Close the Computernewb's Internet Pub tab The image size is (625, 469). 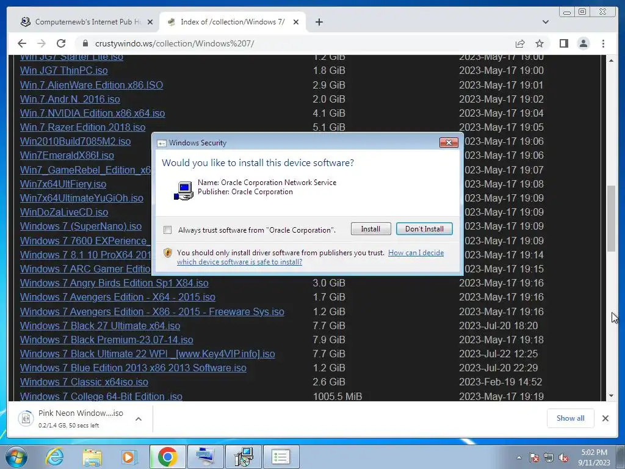(150, 22)
